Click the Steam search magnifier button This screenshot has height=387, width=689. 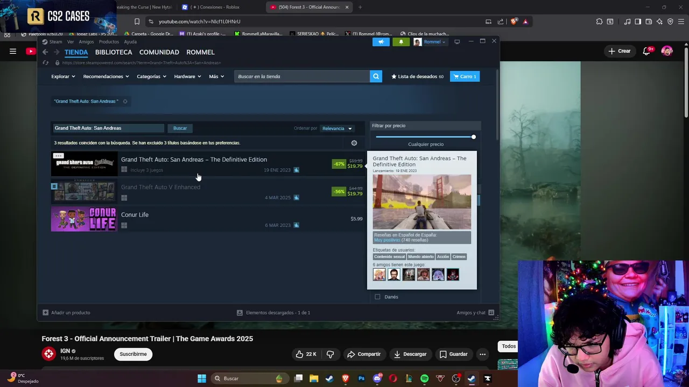pyautogui.click(x=376, y=76)
